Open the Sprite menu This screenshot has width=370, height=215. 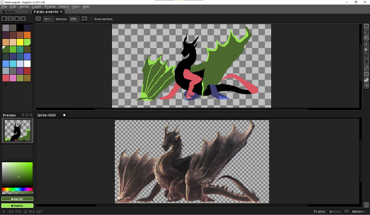tap(24, 6)
